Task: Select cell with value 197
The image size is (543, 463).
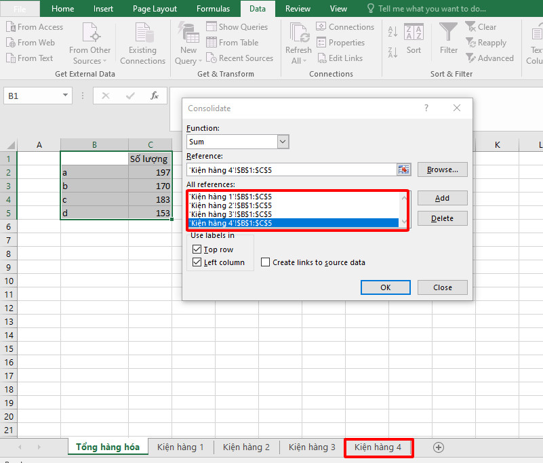Action: 150,172
